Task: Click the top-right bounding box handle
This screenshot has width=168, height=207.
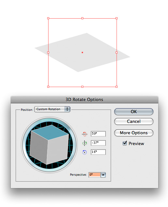Action: [x=117, y=18]
